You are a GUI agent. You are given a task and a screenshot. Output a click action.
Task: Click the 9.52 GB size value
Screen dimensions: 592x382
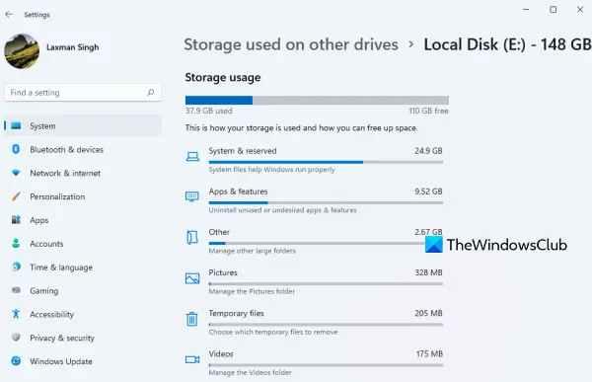428,191
